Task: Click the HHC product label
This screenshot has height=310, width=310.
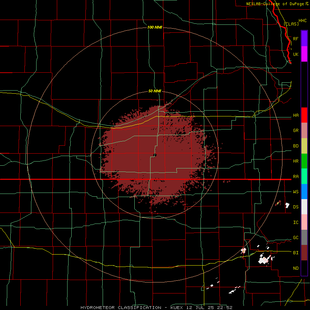Action: pos(302,21)
